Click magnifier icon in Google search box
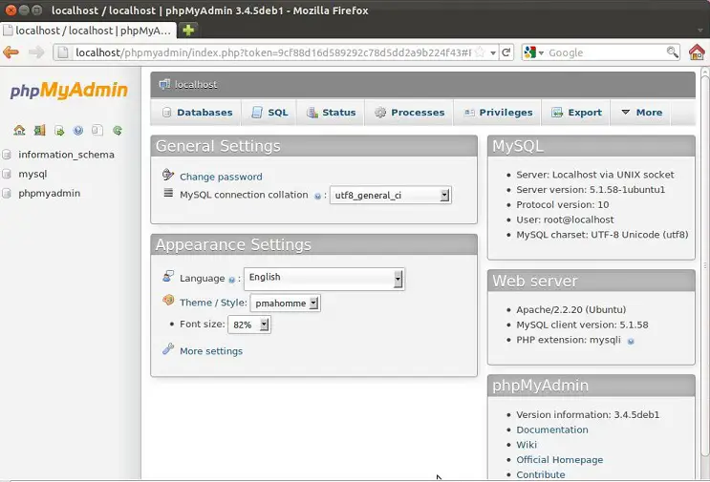This screenshot has height=482, width=710. click(673, 52)
